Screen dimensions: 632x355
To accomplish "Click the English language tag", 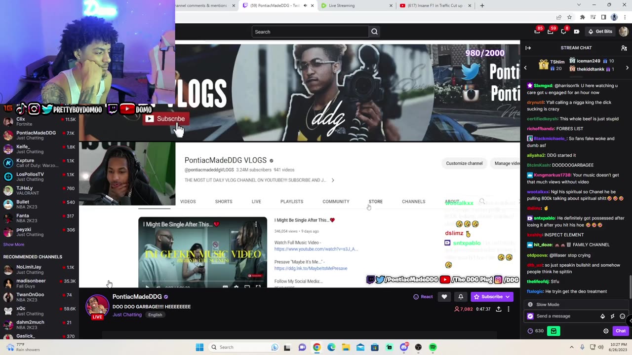I will (x=155, y=315).
